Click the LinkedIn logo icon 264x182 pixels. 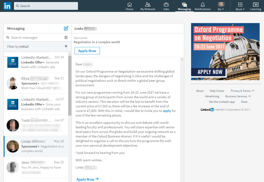coord(7,6)
